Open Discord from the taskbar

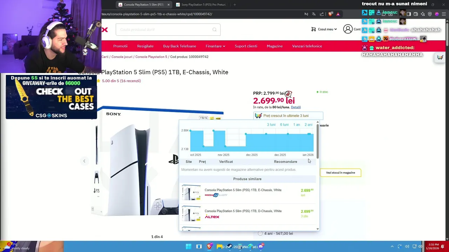261,246
